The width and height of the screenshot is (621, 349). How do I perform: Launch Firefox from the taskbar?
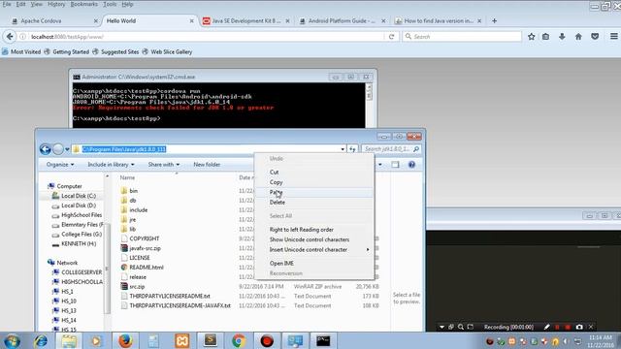125,340
